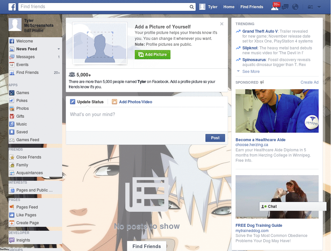This screenshot has width=335, height=251.
Task: Click the Find Friends 20+ count
Action: click(57, 73)
